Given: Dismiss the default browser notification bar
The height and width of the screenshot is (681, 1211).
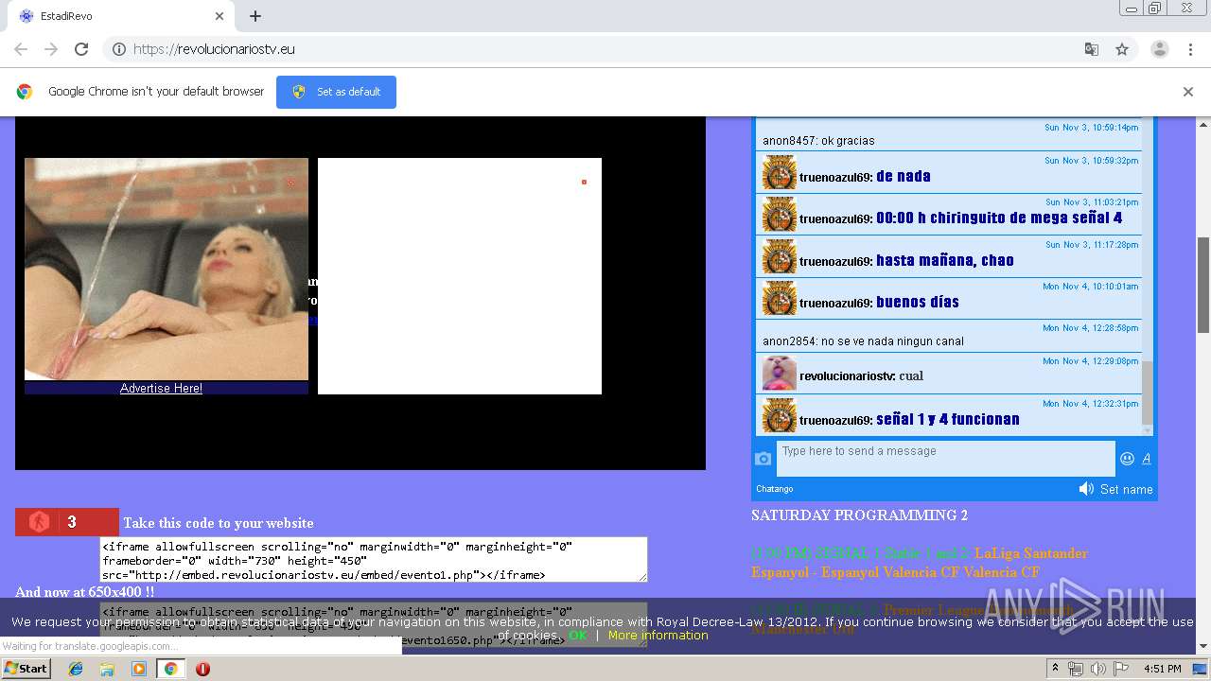Looking at the screenshot, I should pyautogui.click(x=1188, y=92).
